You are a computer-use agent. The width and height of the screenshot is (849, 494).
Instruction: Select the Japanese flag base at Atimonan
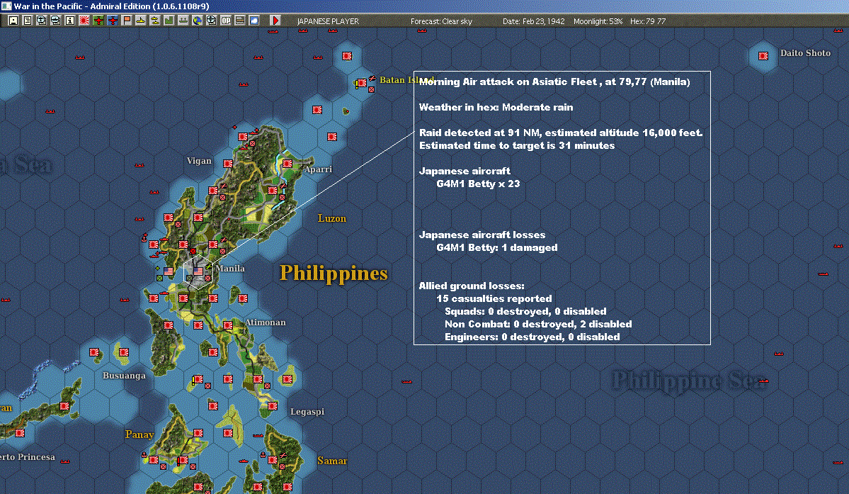click(x=228, y=325)
